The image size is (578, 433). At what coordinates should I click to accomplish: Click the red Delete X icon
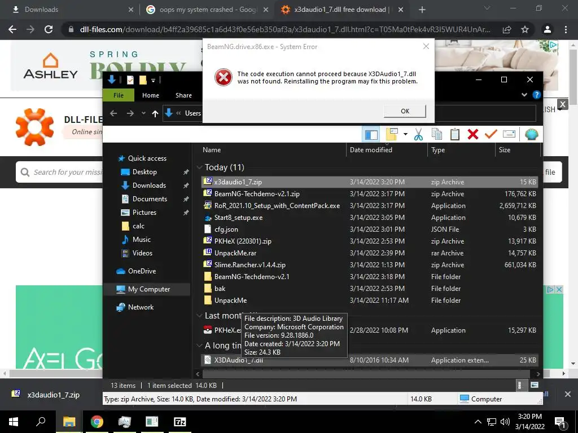click(473, 134)
